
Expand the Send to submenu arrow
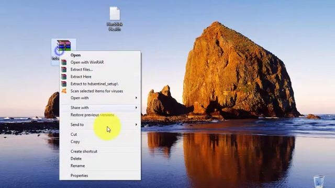(136, 124)
